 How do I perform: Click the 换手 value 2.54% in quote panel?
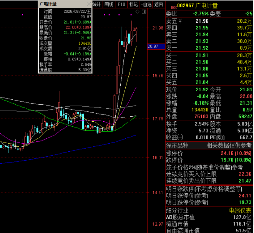click(x=202, y=124)
